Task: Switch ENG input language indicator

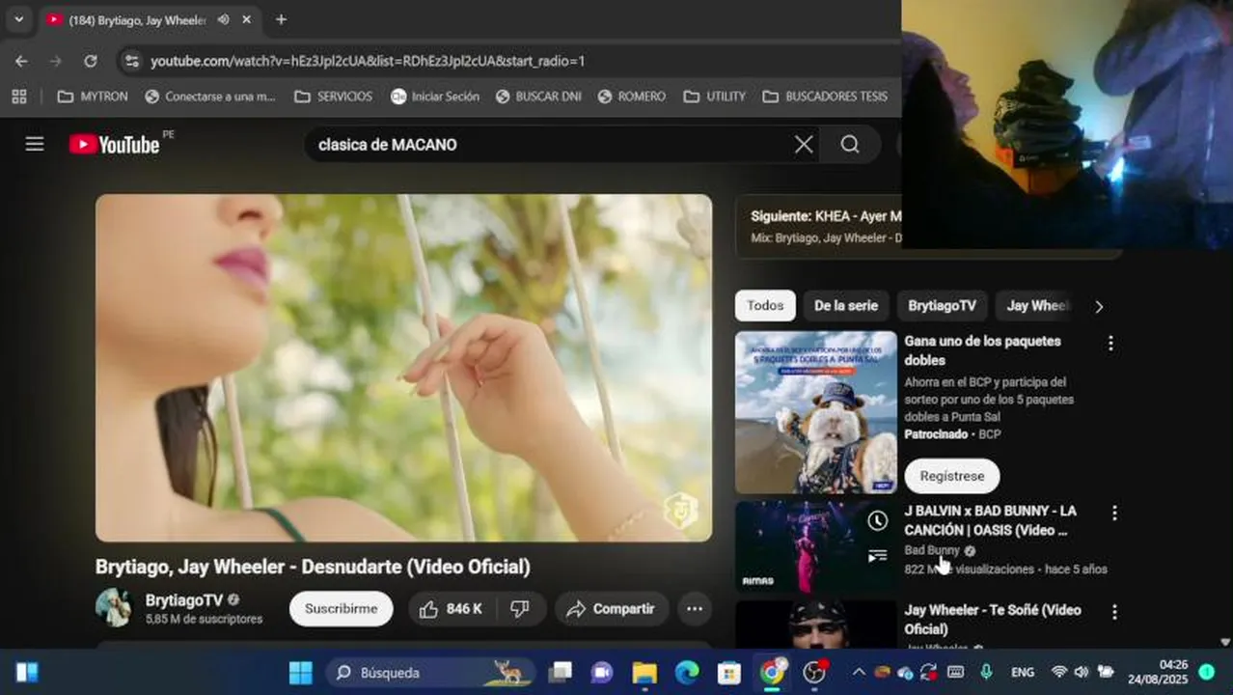Action: [x=1023, y=672]
